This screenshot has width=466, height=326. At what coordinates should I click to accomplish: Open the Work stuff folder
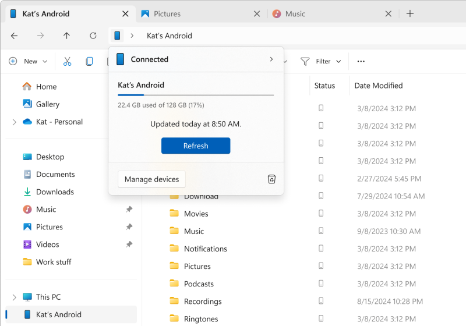point(47,261)
